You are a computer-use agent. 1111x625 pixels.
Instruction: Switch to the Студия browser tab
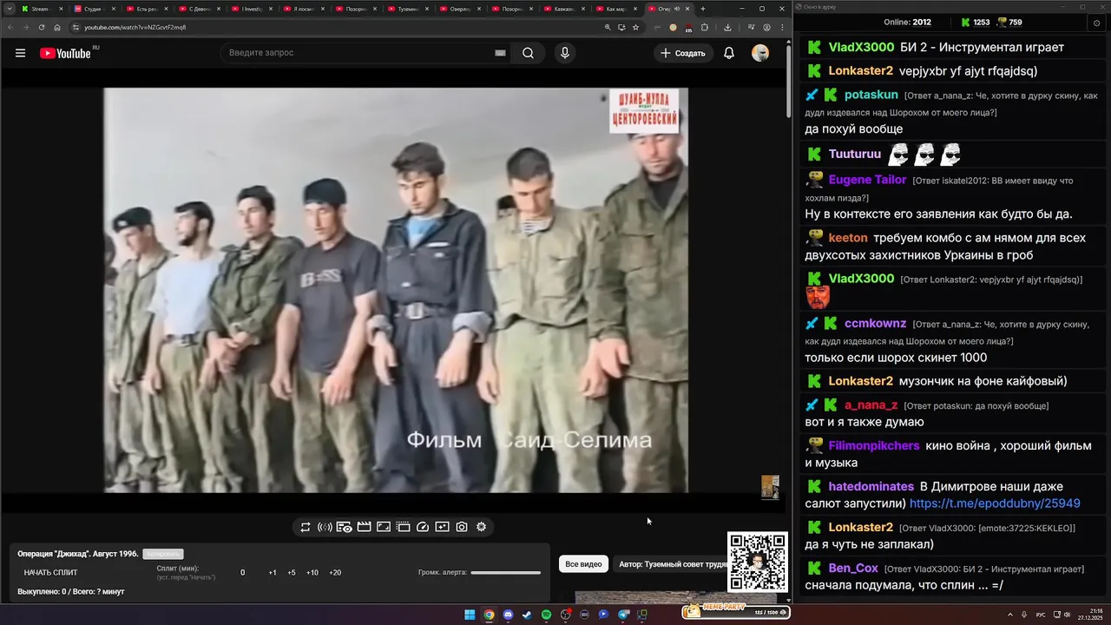pos(92,9)
